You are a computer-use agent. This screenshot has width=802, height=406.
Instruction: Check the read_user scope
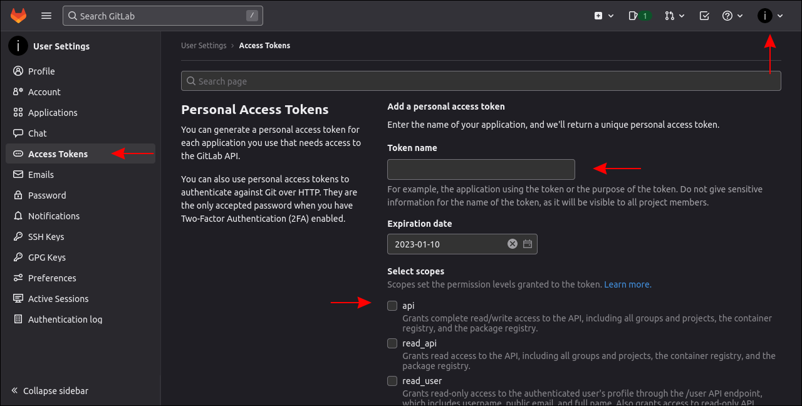(392, 381)
